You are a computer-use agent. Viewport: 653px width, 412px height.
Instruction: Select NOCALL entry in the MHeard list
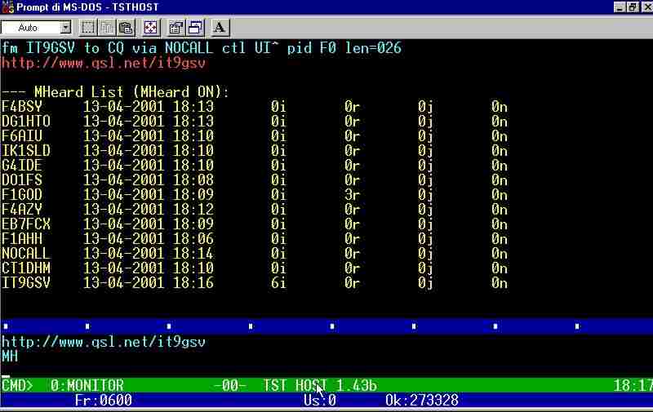coord(26,253)
